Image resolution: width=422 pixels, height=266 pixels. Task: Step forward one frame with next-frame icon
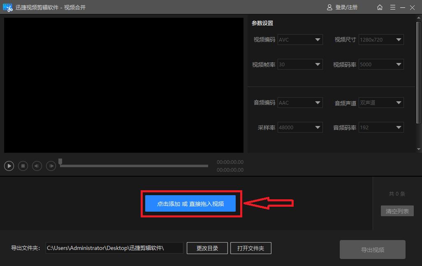[51, 166]
